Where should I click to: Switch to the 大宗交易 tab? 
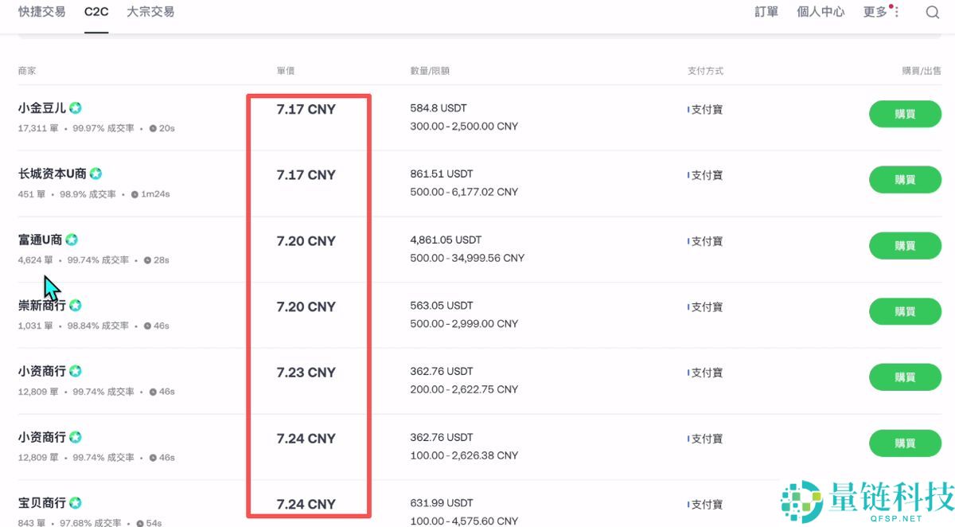(x=150, y=12)
